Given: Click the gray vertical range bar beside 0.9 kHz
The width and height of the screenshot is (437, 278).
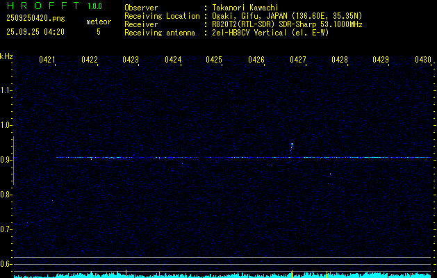Looking at the screenshot, I should click(13, 161).
